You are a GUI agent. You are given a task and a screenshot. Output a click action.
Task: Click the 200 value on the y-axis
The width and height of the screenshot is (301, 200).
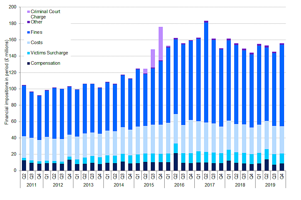(x=12, y=7)
